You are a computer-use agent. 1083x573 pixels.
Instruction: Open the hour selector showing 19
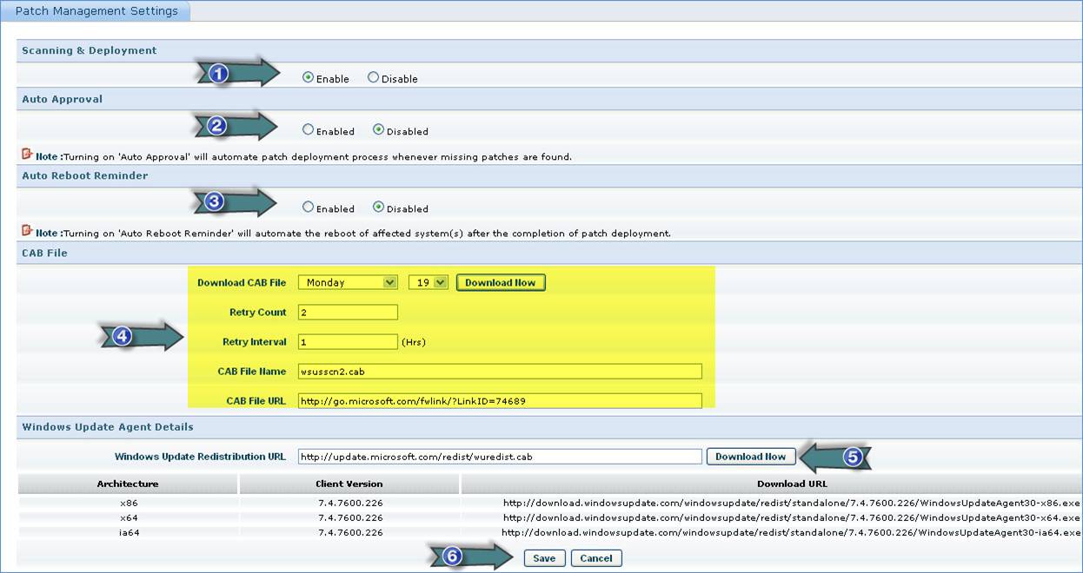tap(429, 282)
